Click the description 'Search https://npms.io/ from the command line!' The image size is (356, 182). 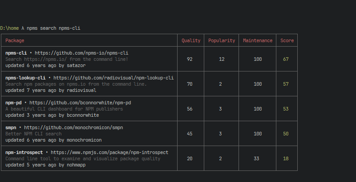coord(67,59)
